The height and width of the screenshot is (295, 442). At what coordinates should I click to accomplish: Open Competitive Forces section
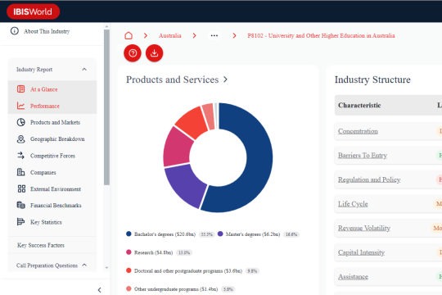pyautogui.click(x=52, y=156)
